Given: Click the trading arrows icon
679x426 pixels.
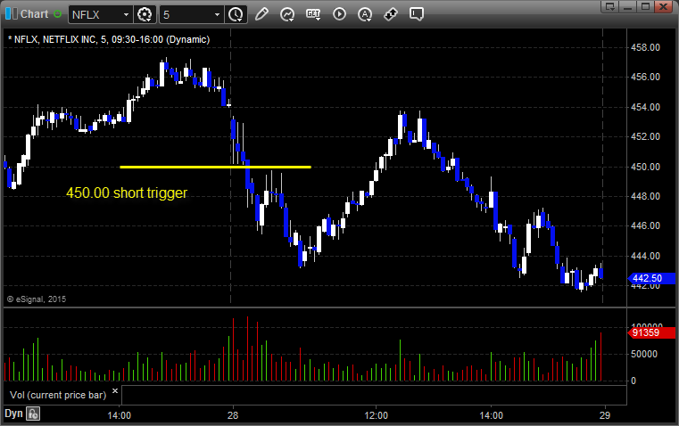Looking at the screenshot, I should coord(391,14).
